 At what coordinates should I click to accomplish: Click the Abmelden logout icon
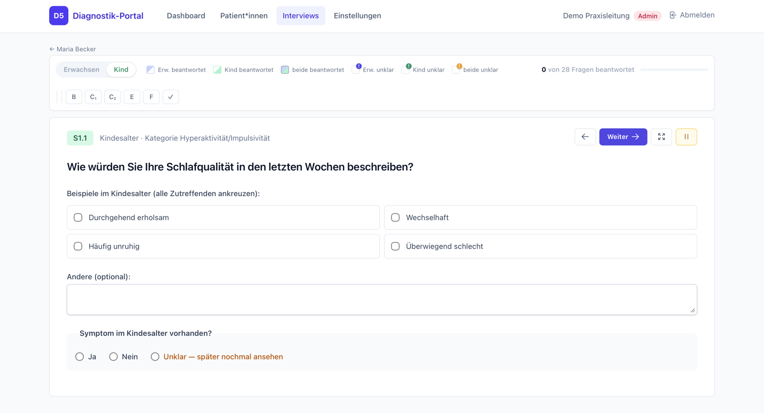coord(673,15)
